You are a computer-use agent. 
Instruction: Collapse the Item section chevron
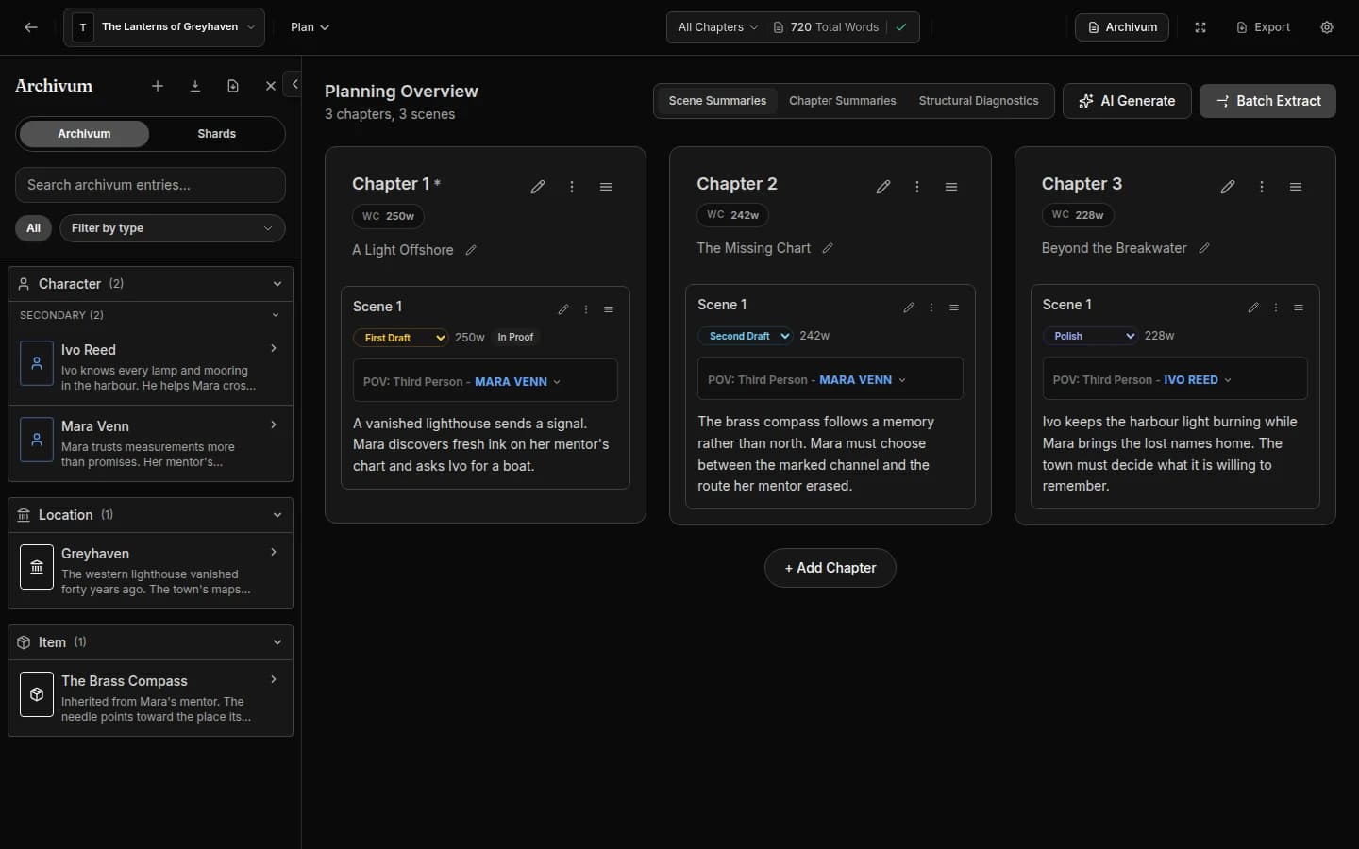pos(277,642)
